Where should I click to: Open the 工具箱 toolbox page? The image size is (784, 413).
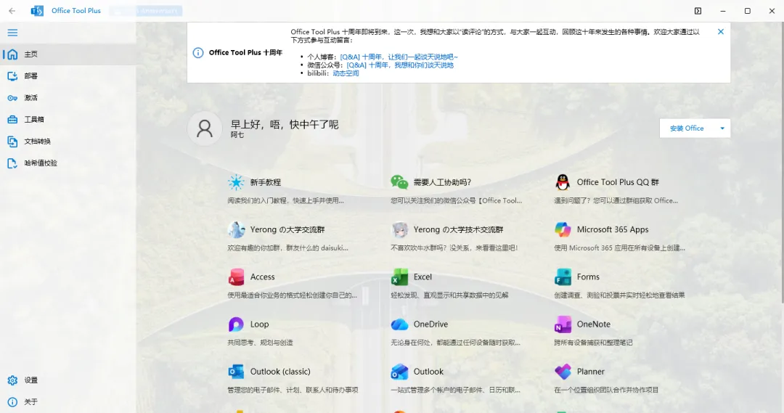click(68, 120)
